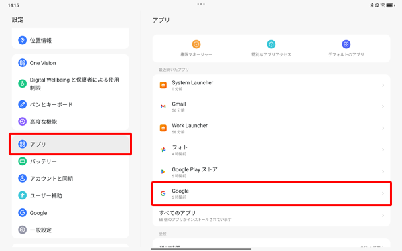Expand フォト row chevron
Screen dimensions: 402x251
[x=383, y=149]
